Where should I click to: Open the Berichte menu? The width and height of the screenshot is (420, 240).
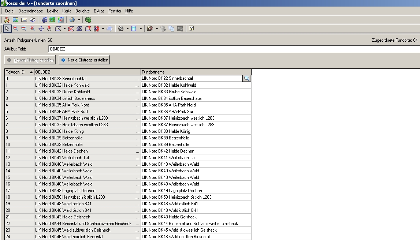tap(82, 11)
